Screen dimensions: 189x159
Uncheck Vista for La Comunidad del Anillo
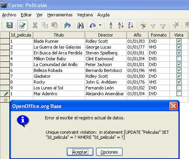pos(179,64)
